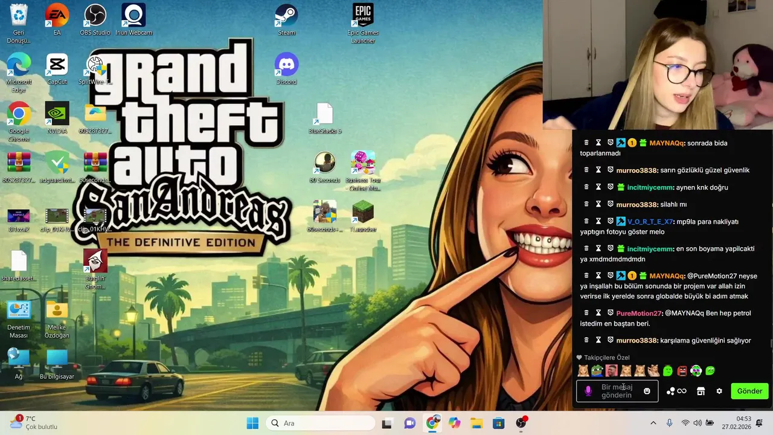Open Chrome from the taskbar
773x435 pixels.
pyautogui.click(x=432, y=423)
